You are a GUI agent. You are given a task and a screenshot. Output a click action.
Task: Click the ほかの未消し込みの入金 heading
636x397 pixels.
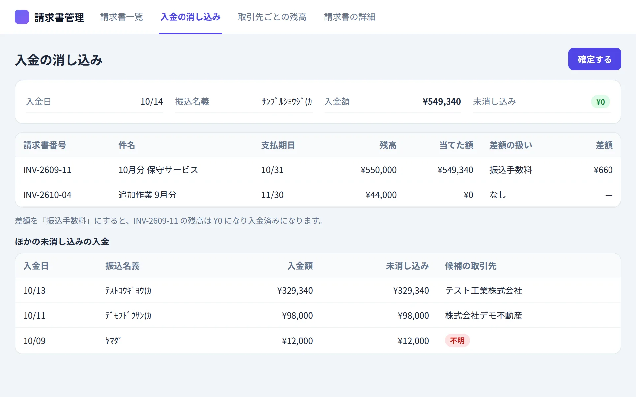click(62, 242)
